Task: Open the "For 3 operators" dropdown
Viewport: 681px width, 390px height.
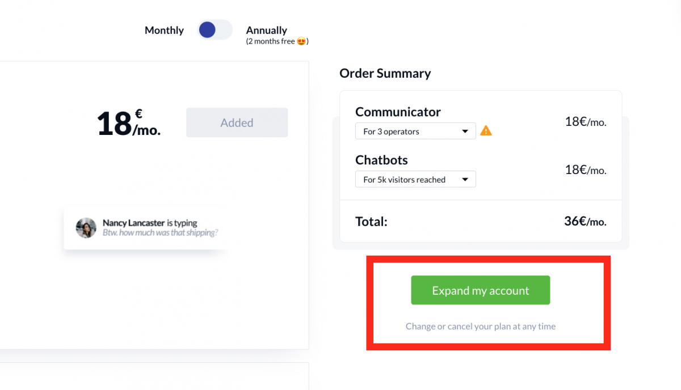Action: click(x=415, y=131)
